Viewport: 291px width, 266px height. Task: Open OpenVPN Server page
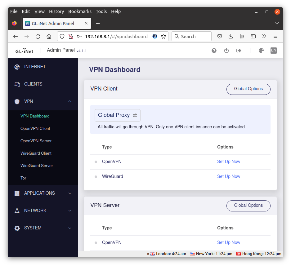point(36,141)
